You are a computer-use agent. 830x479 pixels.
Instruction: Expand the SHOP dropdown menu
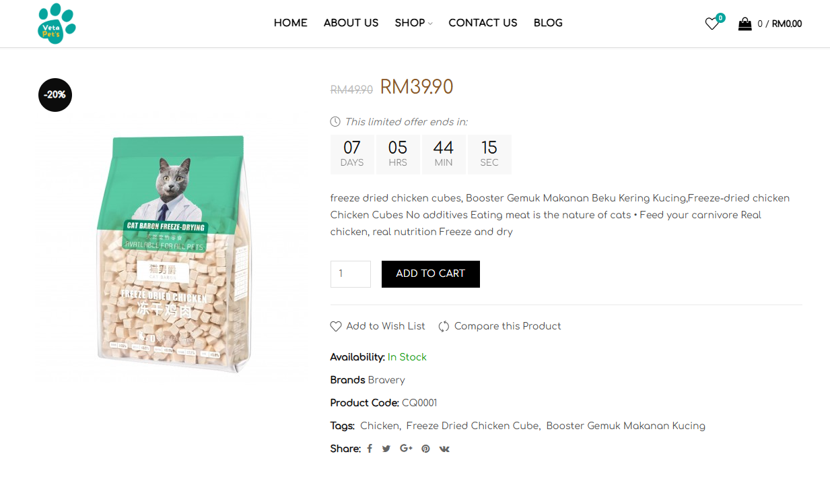point(413,23)
